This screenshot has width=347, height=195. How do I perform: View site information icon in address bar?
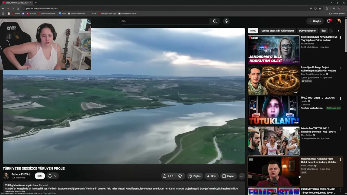click(24, 8)
